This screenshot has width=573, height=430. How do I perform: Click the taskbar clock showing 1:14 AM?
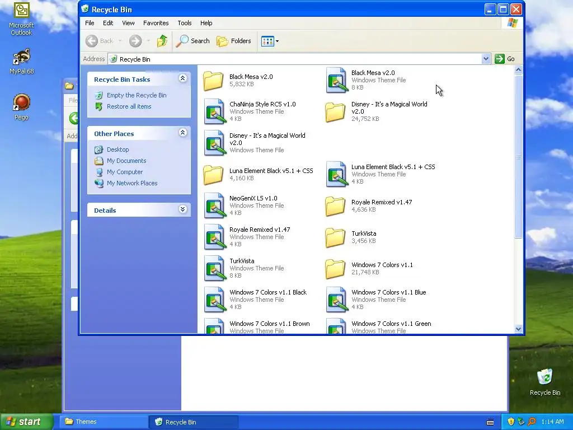click(x=552, y=422)
